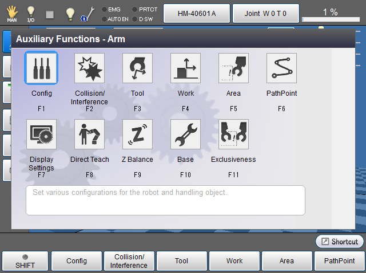The image size is (366, 273).
Task: Open the Config arm function icon
Action: 41,68
